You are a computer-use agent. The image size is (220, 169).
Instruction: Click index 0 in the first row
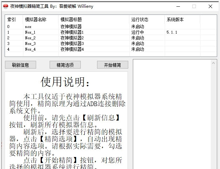[8, 27]
